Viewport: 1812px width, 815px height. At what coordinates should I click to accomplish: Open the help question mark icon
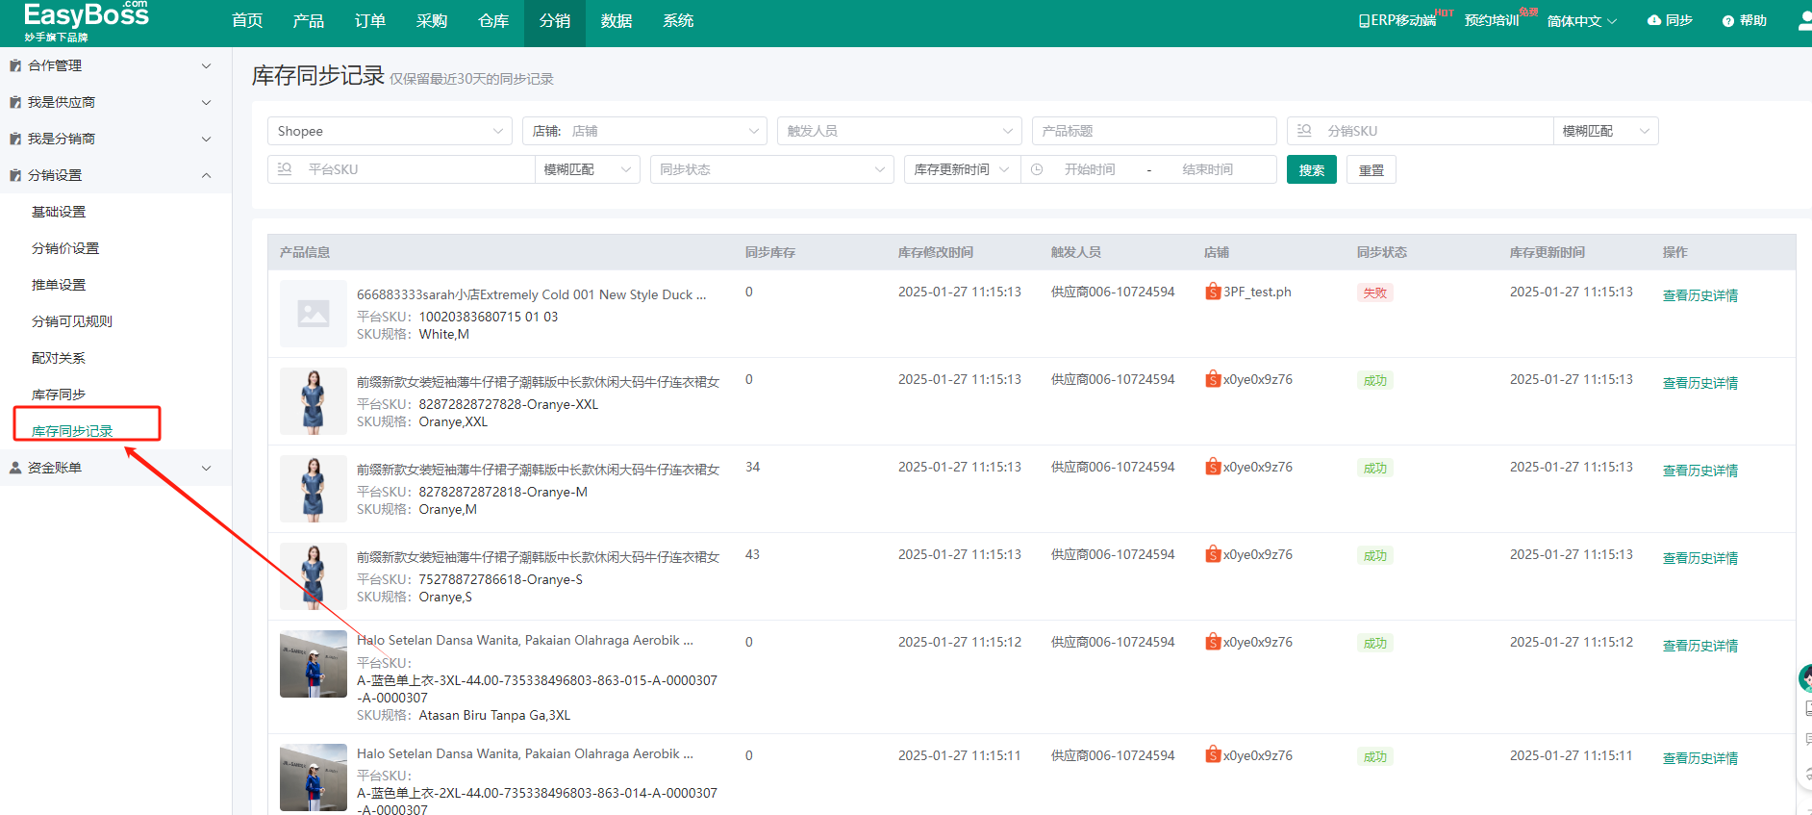click(1727, 21)
